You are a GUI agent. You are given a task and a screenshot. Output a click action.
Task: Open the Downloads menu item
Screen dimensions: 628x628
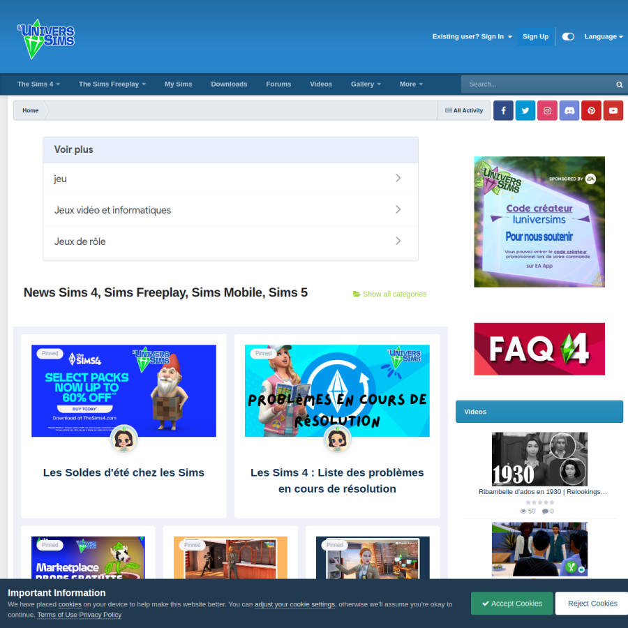coord(229,84)
